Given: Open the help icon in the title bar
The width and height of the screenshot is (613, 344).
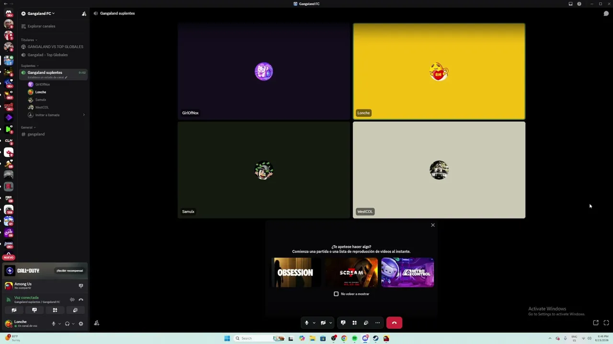Looking at the screenshot, I should pos(579,4).
